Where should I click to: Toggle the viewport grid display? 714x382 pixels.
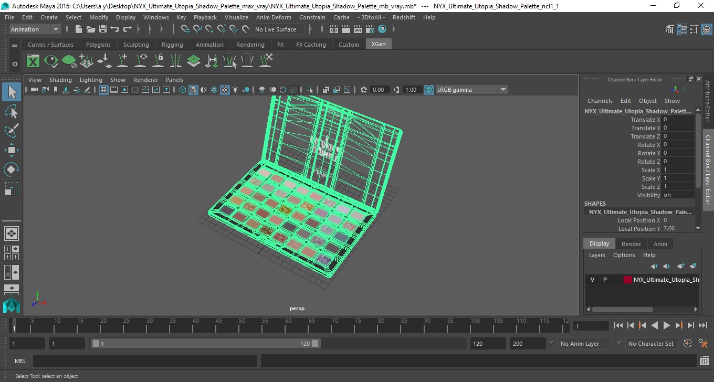[x=103, y=90]
